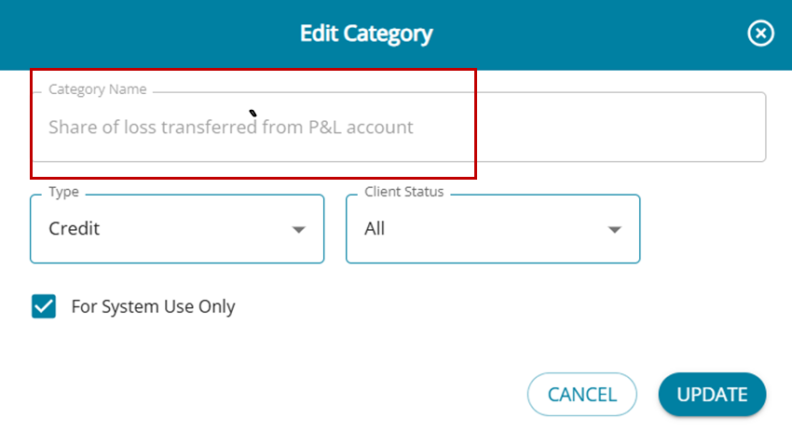
Task: Click the Client Status dropdown arrow
Action: click(614, 230)
